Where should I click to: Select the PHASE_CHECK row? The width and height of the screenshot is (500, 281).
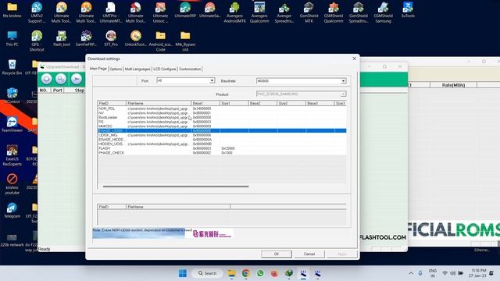222,153
